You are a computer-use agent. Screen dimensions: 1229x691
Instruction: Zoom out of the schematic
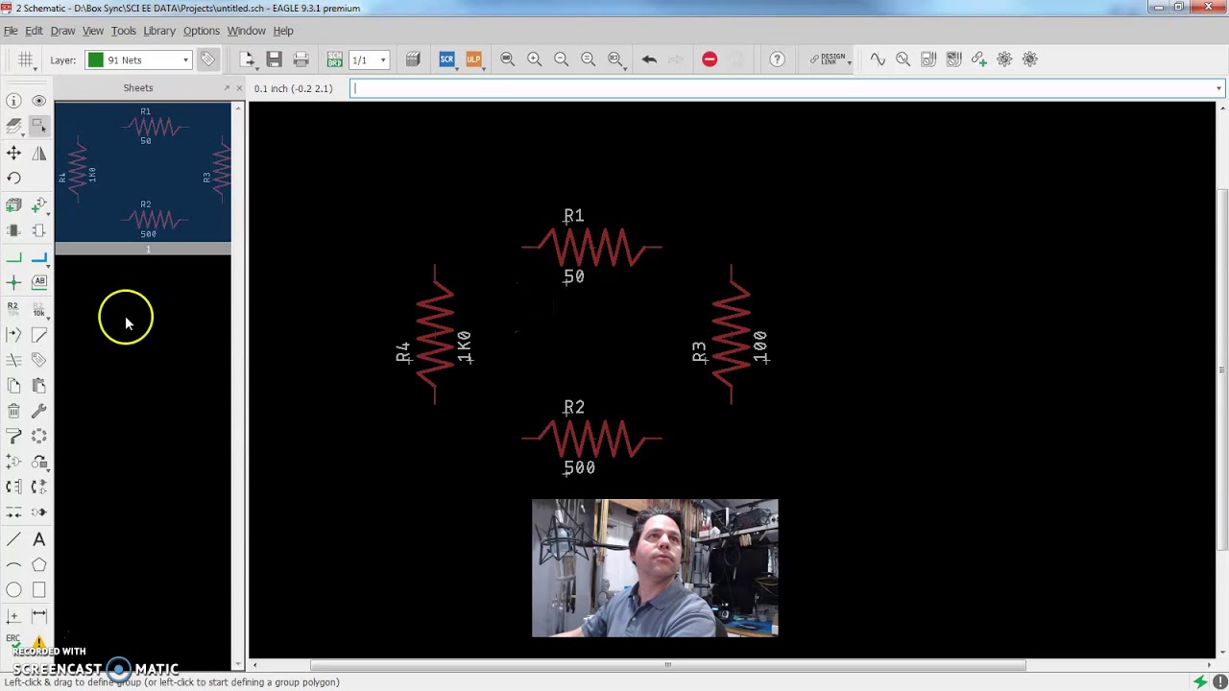click(561, 60)
